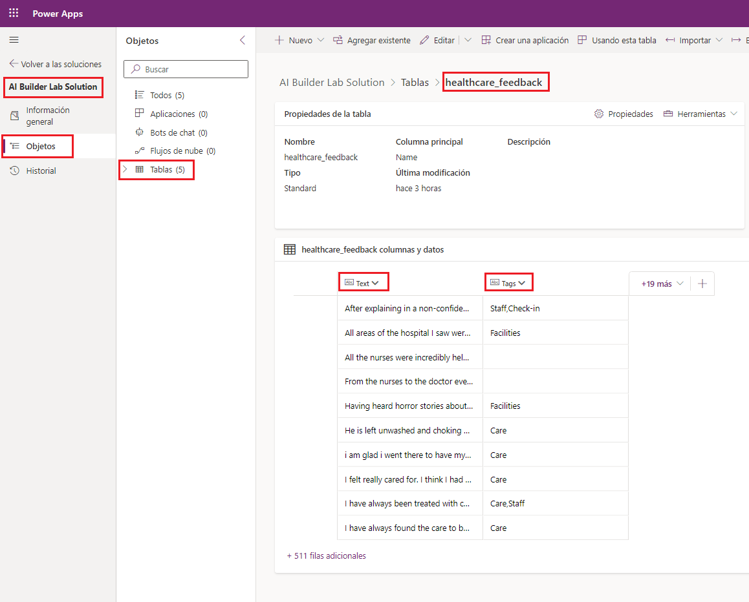Click cell 'i am glad i went there to have my...'
This screenshot has width=749, height=602.
click(x=410, y=455)
